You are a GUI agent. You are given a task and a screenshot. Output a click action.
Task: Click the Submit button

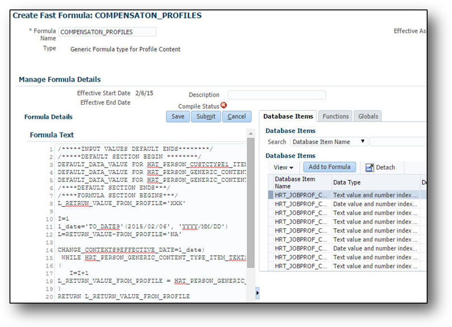pyautogui.click(x=206, y=116)
